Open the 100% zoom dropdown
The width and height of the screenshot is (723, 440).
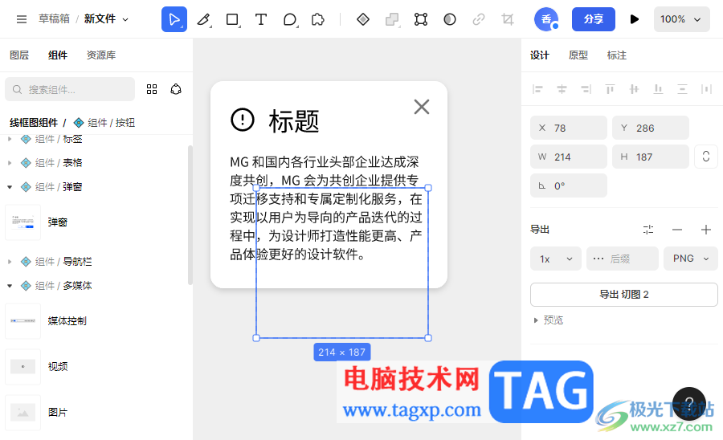pos(681,19)
